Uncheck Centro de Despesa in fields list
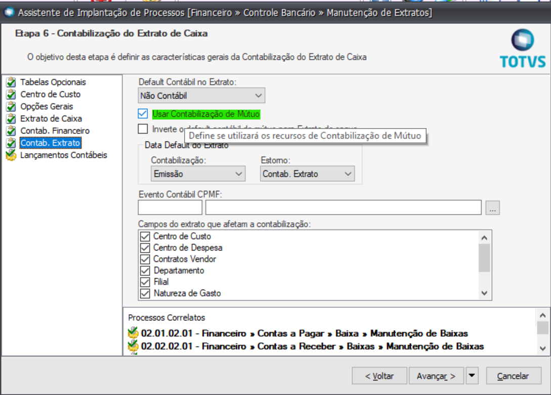 click(145, 248)
